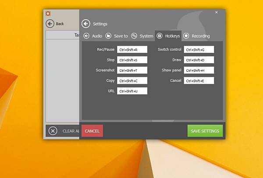This screenshot has width=263, height=178.
Task: Focus the Screenshot hotkey field
Action: [132, 70]
